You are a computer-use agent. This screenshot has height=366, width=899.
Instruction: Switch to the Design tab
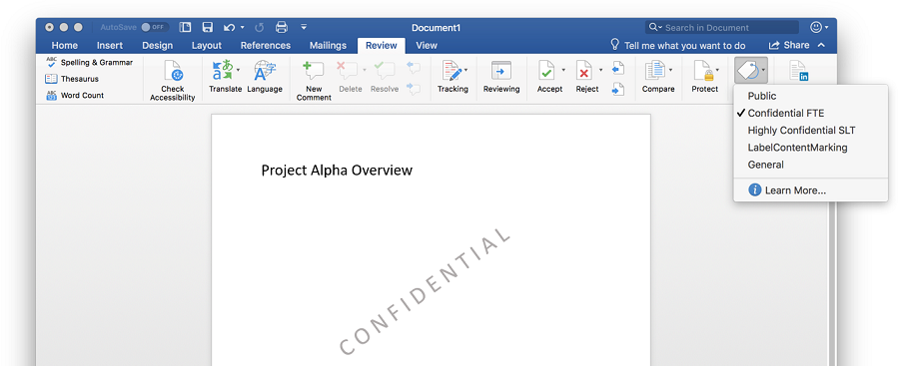(157, 45)
